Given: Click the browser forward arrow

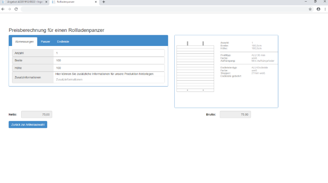Looking at the screenshot, I should (10, 9).
